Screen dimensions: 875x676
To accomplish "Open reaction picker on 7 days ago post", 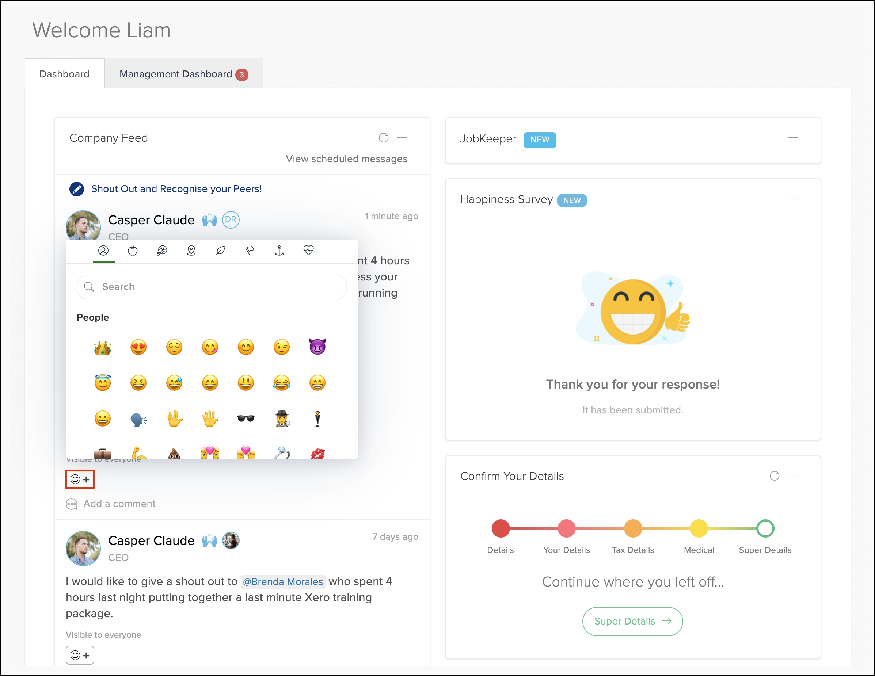I will (80, 655).
